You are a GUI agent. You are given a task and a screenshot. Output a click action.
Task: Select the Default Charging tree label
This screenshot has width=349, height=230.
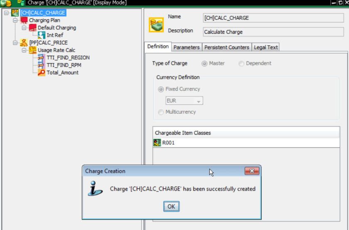57,28
